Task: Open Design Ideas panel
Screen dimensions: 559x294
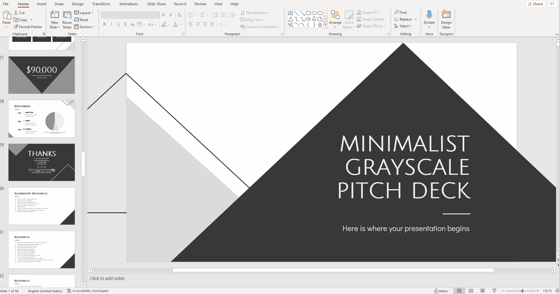Action: pos(446,20)
